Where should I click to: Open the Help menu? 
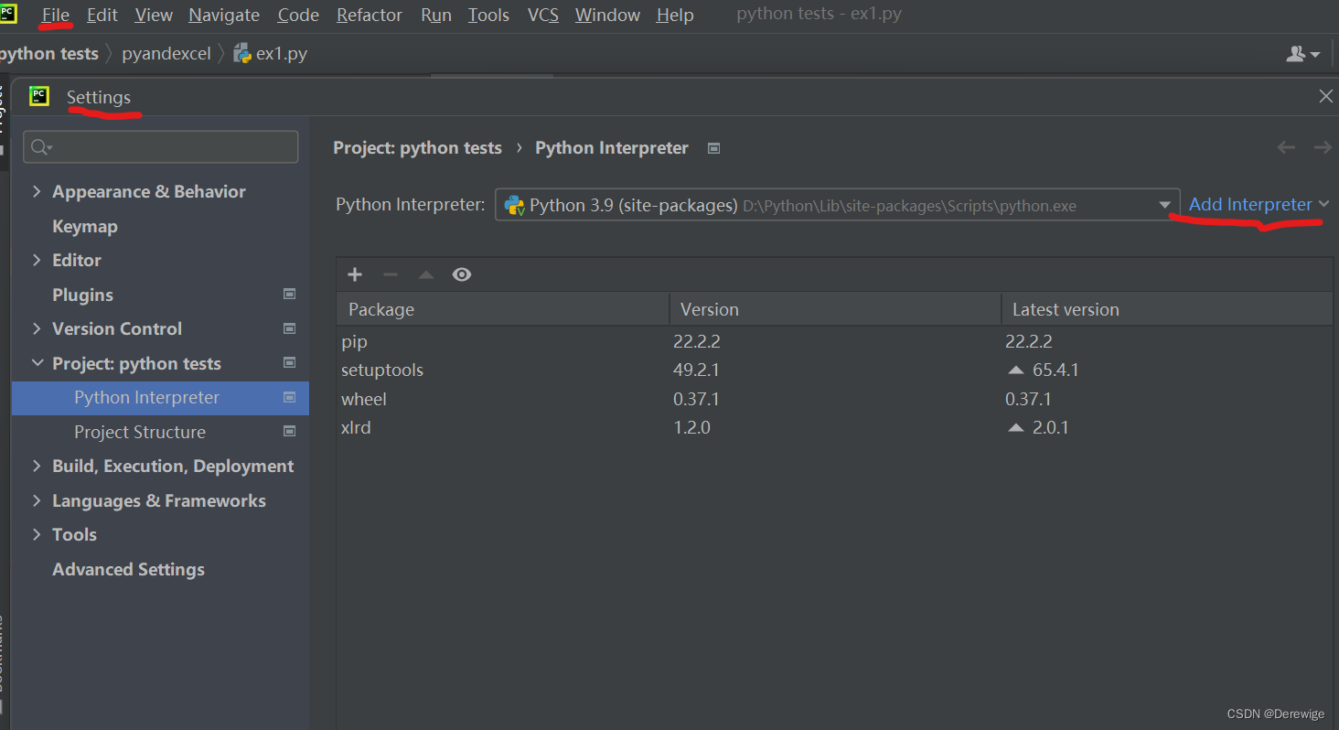point(675,15)
